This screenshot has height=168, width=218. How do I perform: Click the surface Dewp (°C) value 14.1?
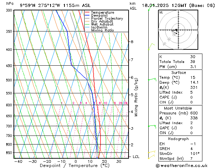[194, 83]
